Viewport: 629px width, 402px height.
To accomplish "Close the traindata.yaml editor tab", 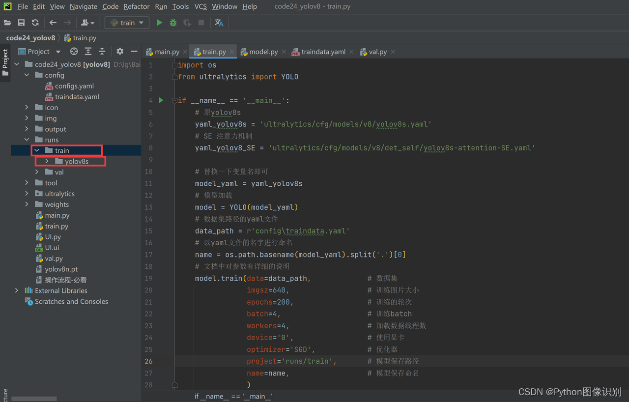I will click(x=351, y=52).
